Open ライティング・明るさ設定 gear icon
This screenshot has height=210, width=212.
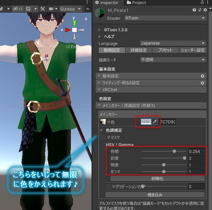(x=203, y=83)
